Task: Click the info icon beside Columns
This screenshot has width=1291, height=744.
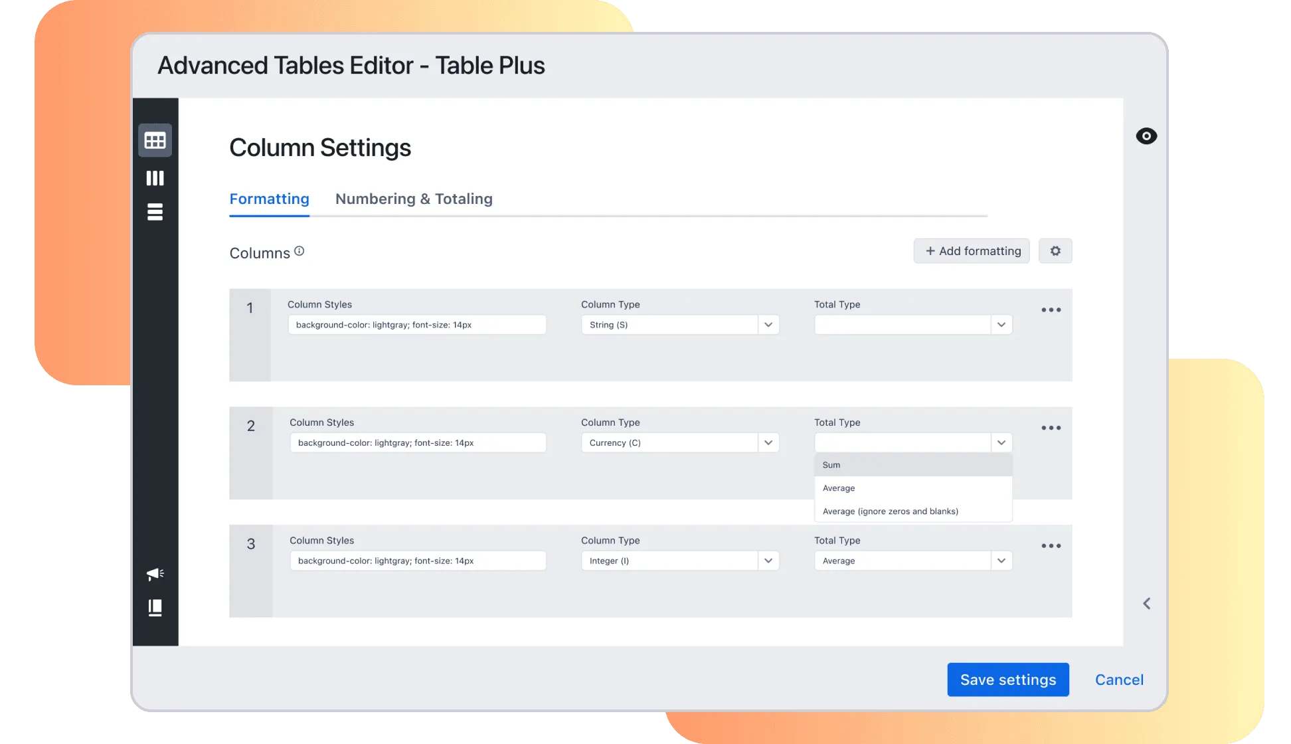Action: (300, 251)
